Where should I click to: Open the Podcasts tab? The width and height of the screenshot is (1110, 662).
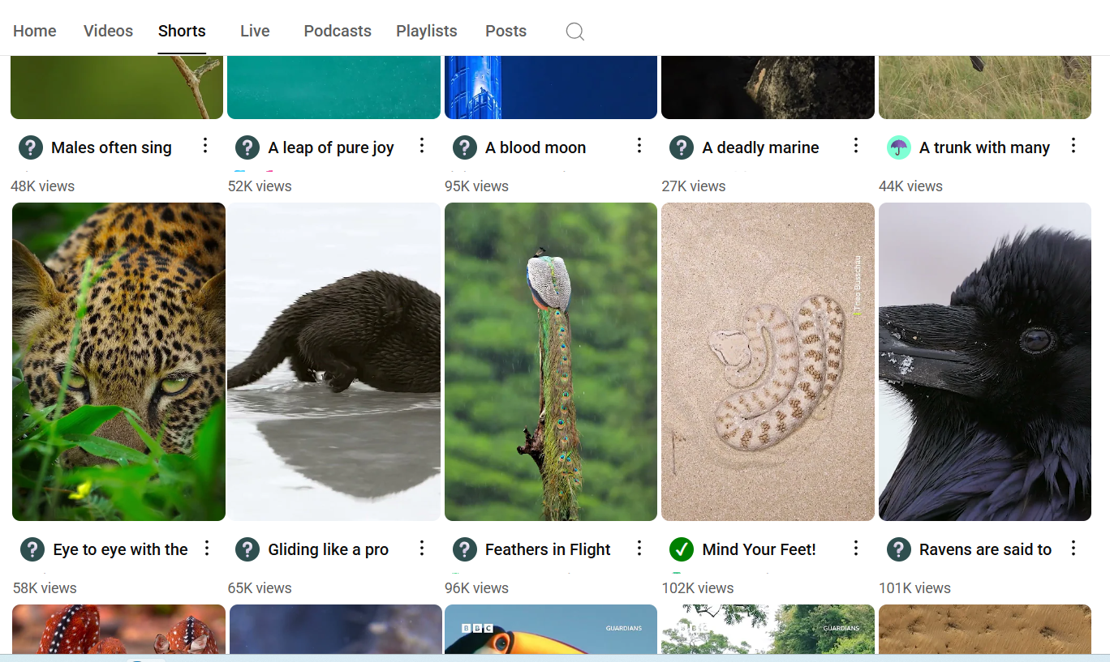click(x=338, y=32)
